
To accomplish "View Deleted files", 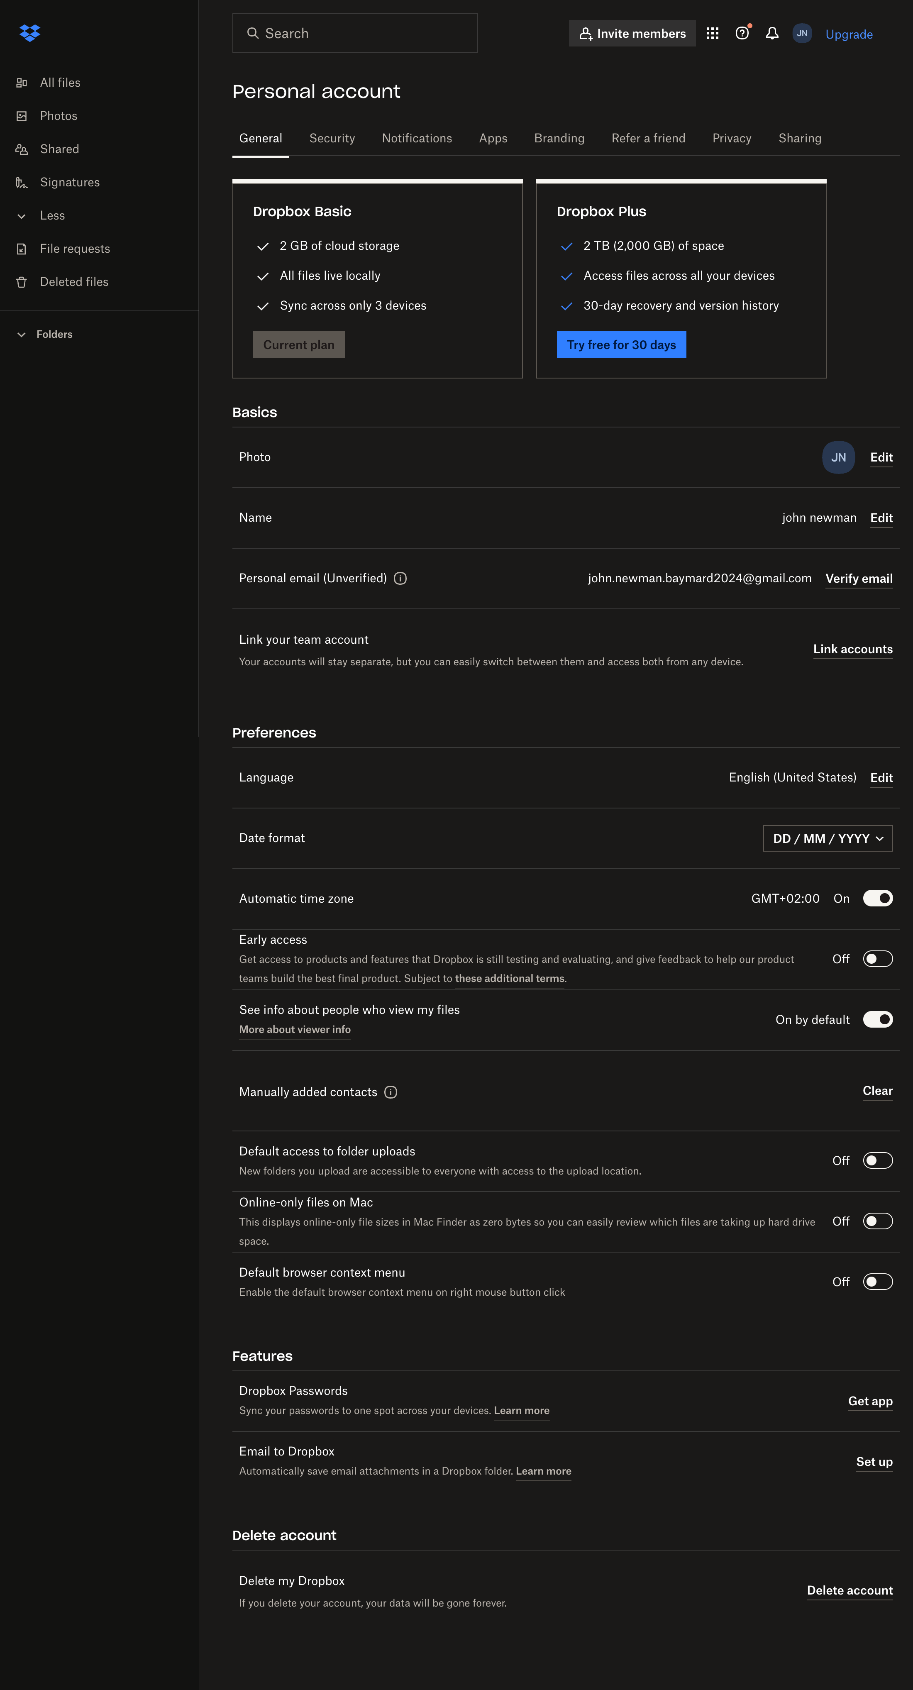I will (x=73, y=281).
